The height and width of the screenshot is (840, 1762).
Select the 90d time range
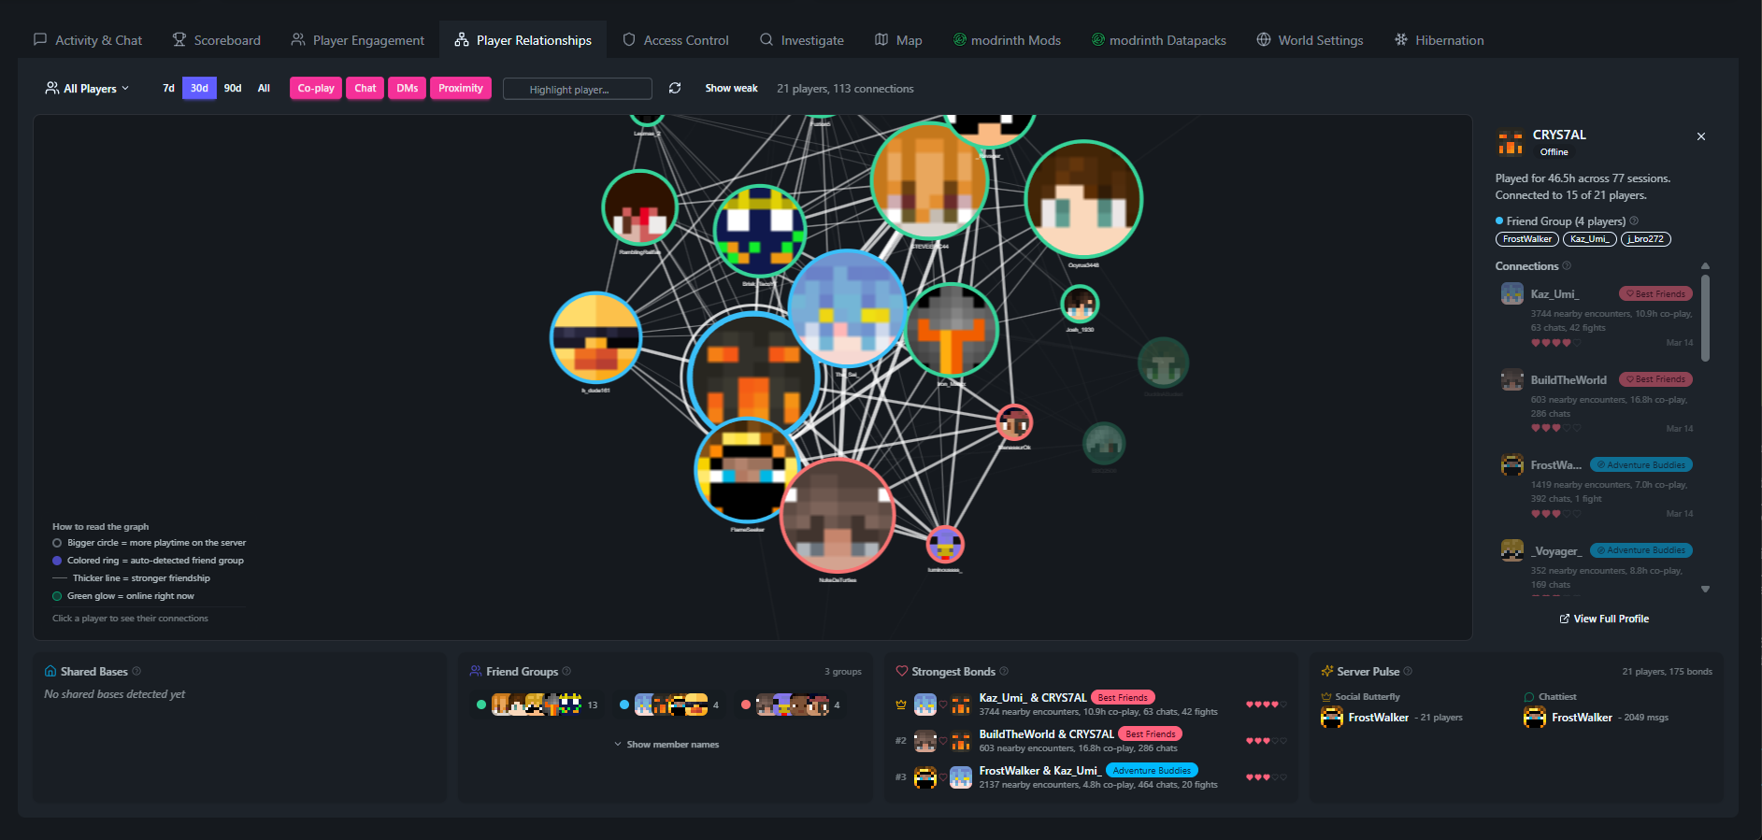pyautogui.click(x=233, y=88)
